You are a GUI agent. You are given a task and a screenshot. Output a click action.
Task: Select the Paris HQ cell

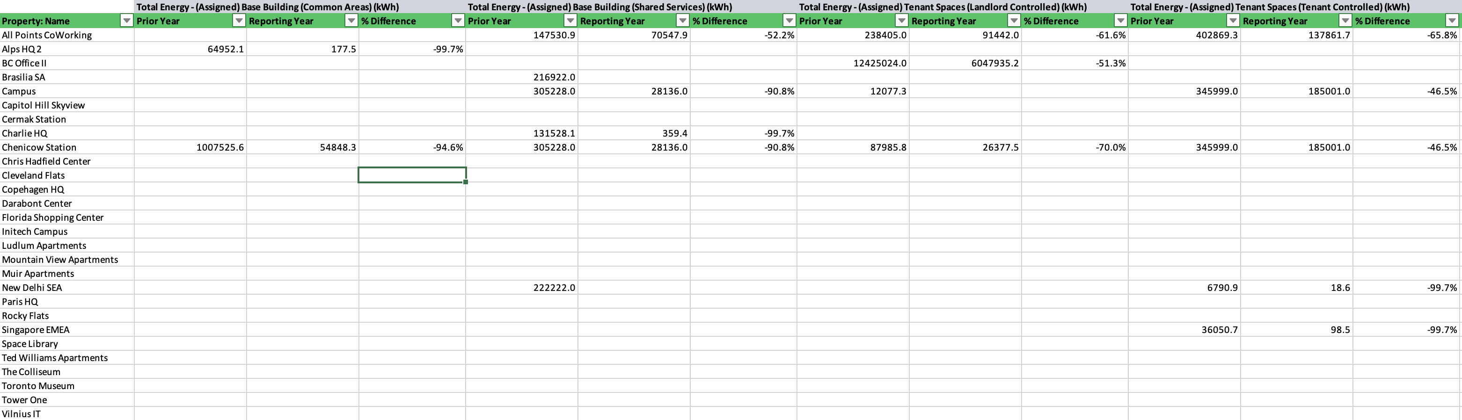(67, 301)
